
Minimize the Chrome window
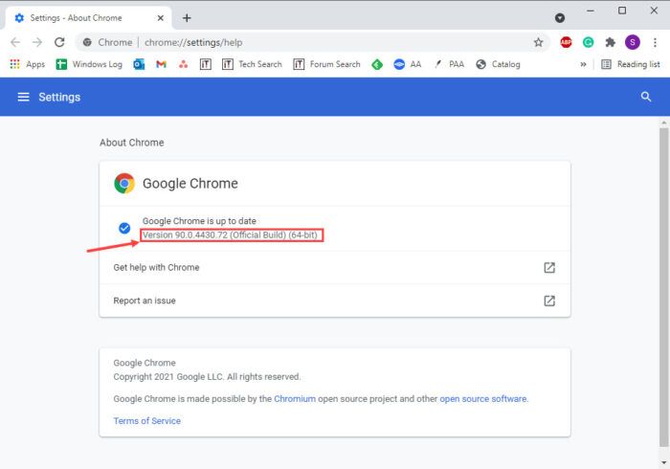click(x=591, y=11)
